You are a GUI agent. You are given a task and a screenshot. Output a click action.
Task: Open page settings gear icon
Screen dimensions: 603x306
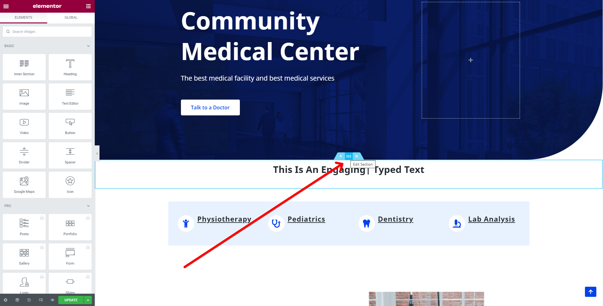pos(5,300)
